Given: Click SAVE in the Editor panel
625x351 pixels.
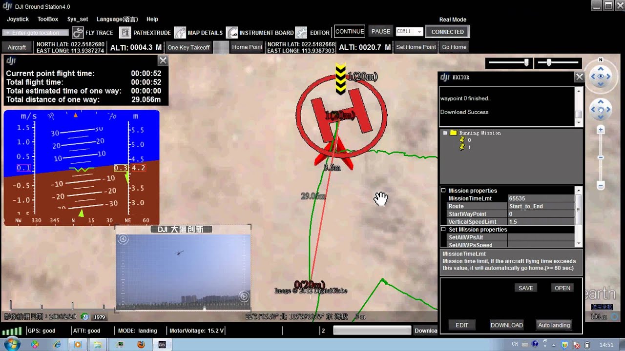Looking at the screenshot, I should [x=526, y=288].
